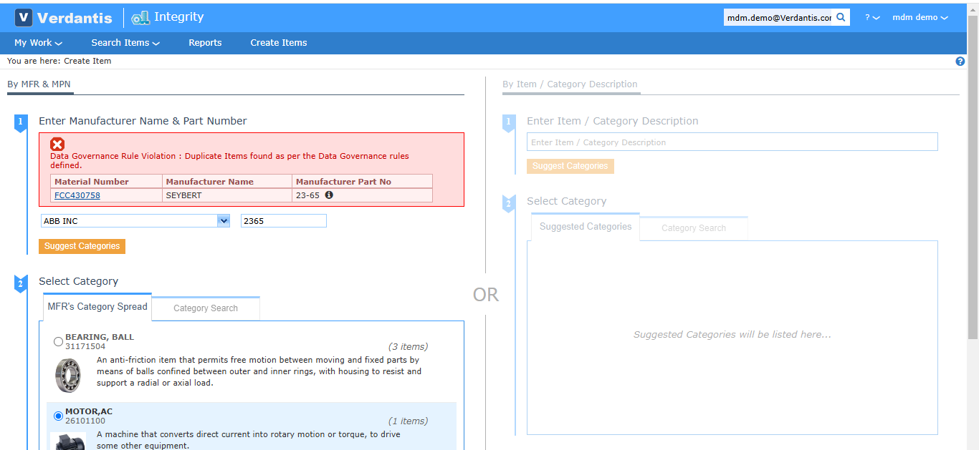
Task: Open the FCC430758 material link
Action: coord(77,195)
